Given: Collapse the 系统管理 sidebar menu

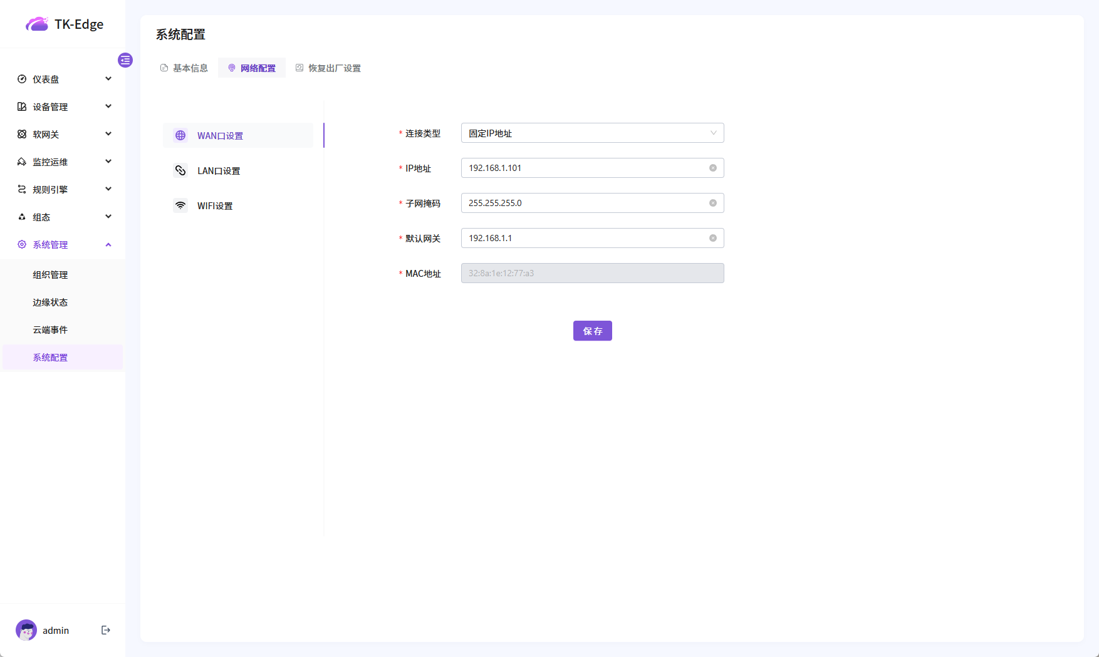Looking at the screenshot, I should point(63,244).
